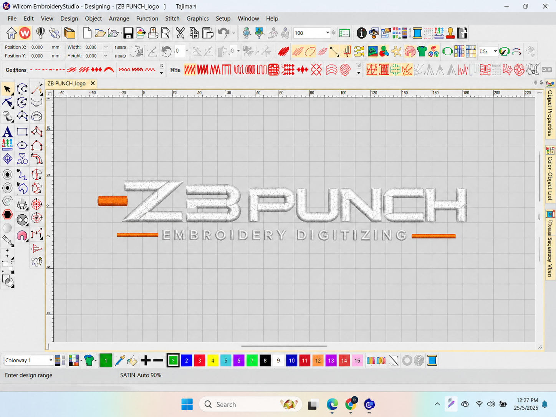
Task: Open the Color-Object List side panel
Action: [550, 178]
